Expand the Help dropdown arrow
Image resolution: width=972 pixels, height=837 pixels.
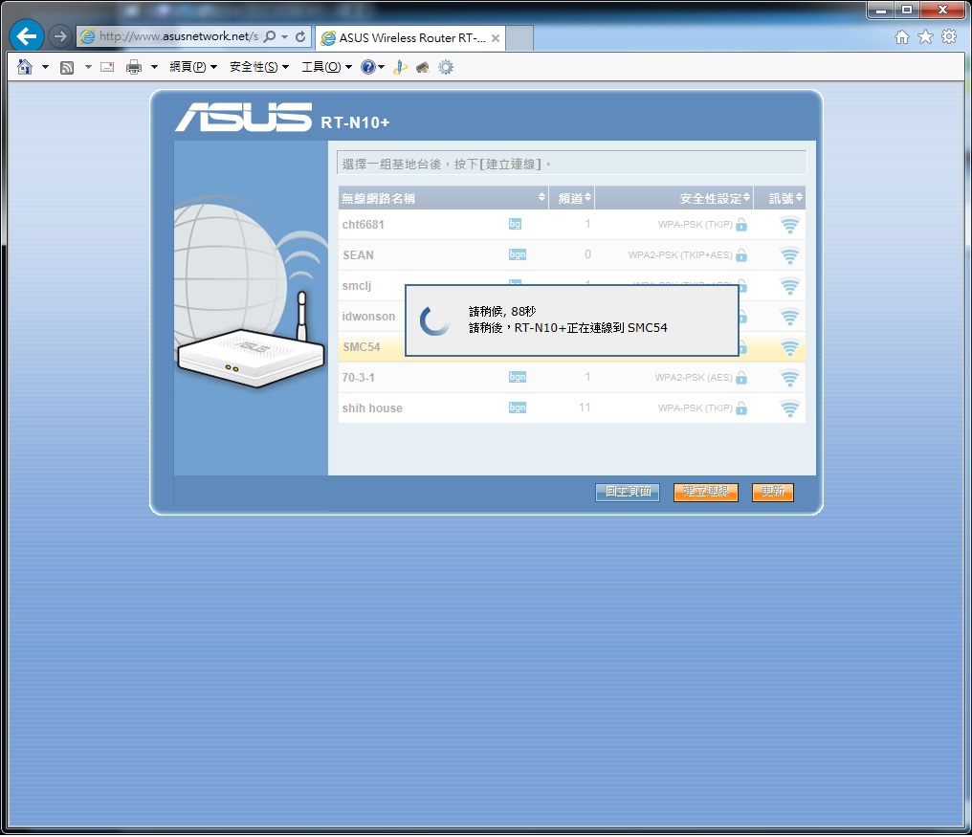point(381,67)
